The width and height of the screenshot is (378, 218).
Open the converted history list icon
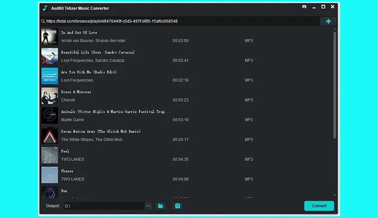(x=177, y=206)
